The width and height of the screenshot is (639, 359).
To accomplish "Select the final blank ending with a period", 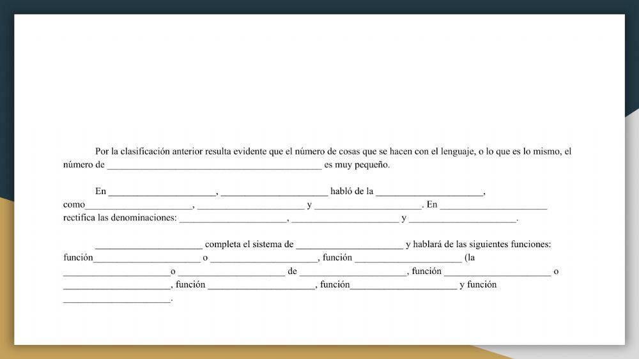I will pos(117,298).
